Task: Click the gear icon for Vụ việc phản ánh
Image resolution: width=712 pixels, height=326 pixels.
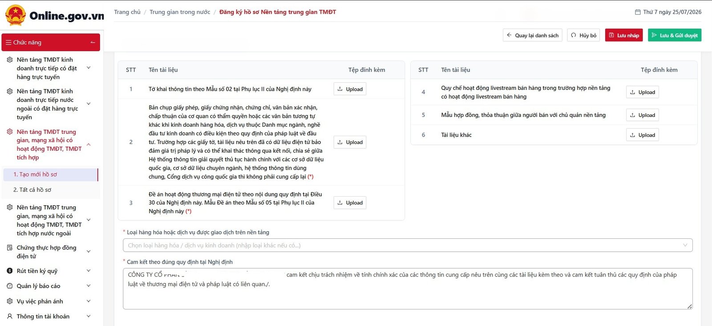Action: 10,301
